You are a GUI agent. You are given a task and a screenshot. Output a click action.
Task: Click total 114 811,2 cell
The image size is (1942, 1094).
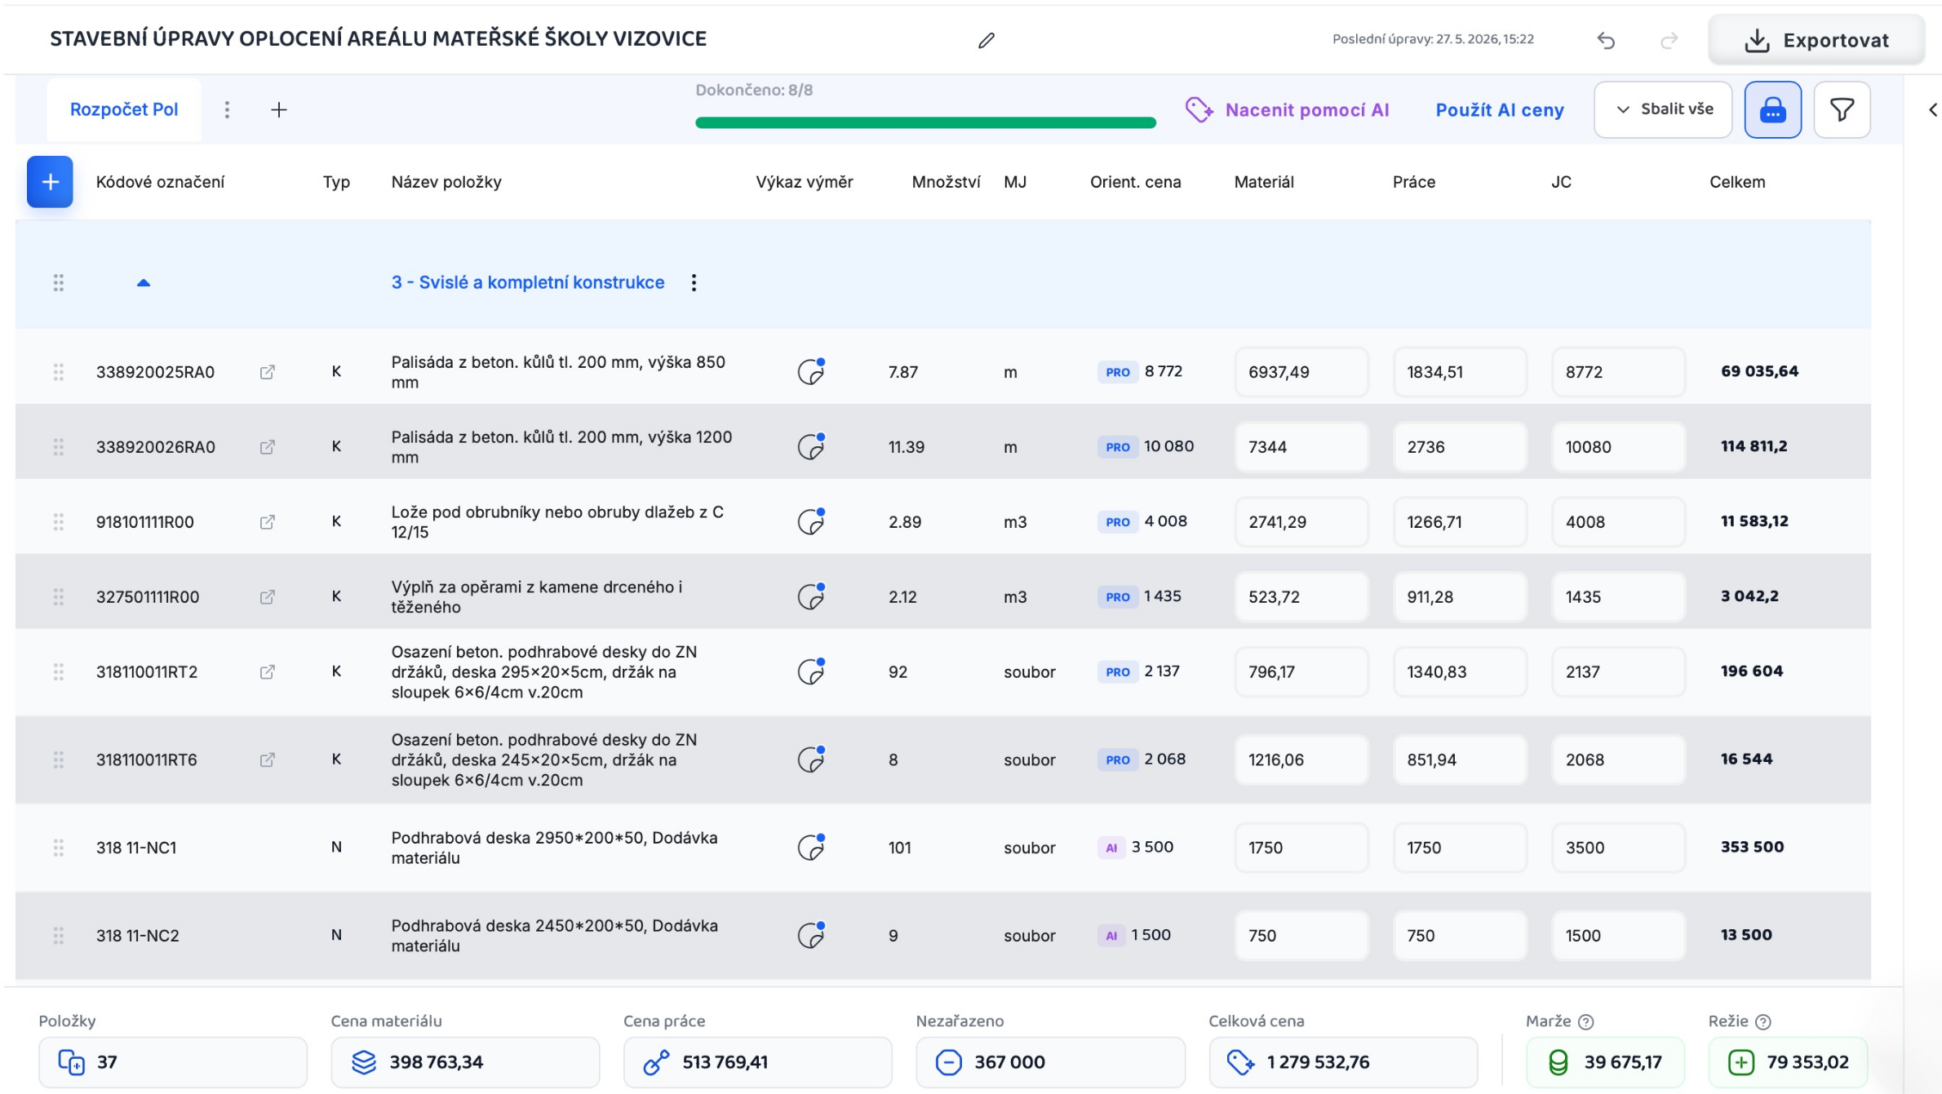pyautogui.click(x=1754, y=446)
